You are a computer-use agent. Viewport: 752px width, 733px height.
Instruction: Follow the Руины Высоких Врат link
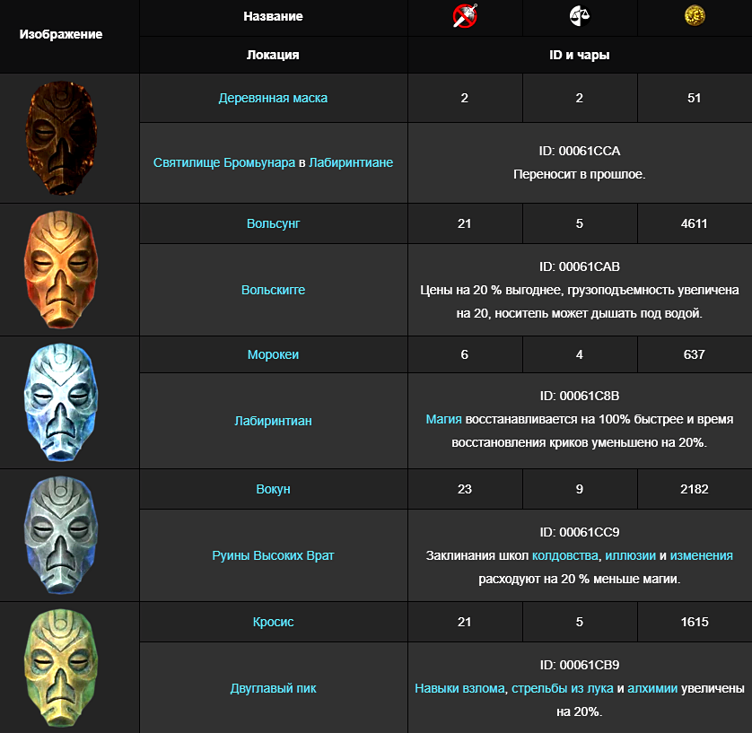(x=273, y=555)
